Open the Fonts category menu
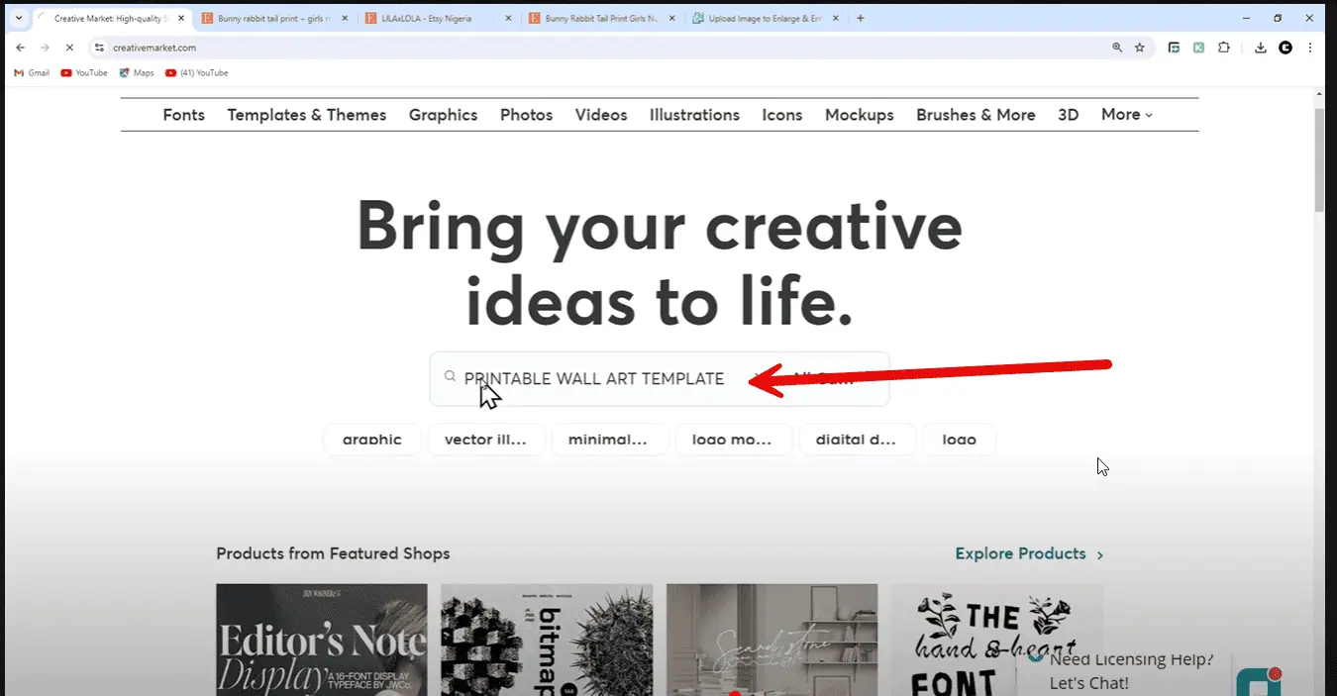 (x=183, y=115)
